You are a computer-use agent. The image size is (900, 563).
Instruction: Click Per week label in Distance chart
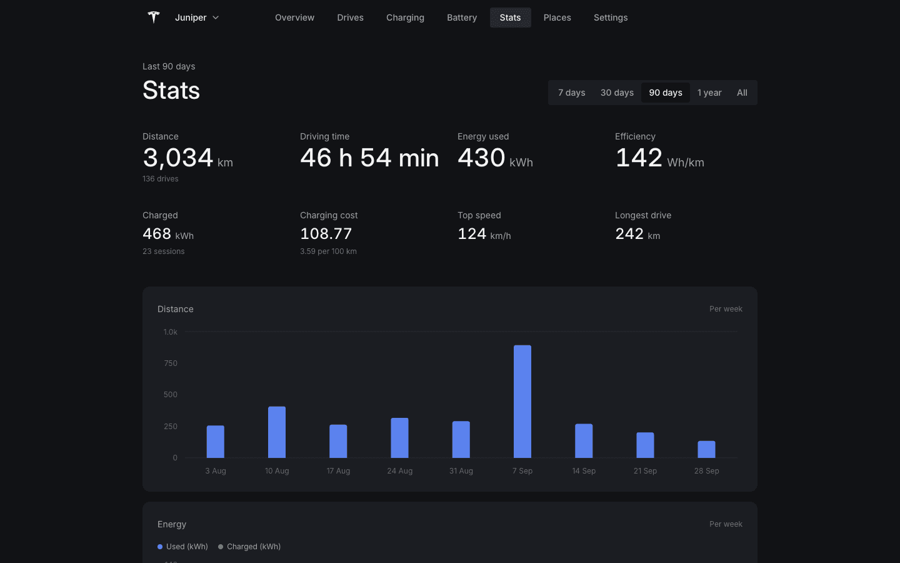tap(726, 309)
